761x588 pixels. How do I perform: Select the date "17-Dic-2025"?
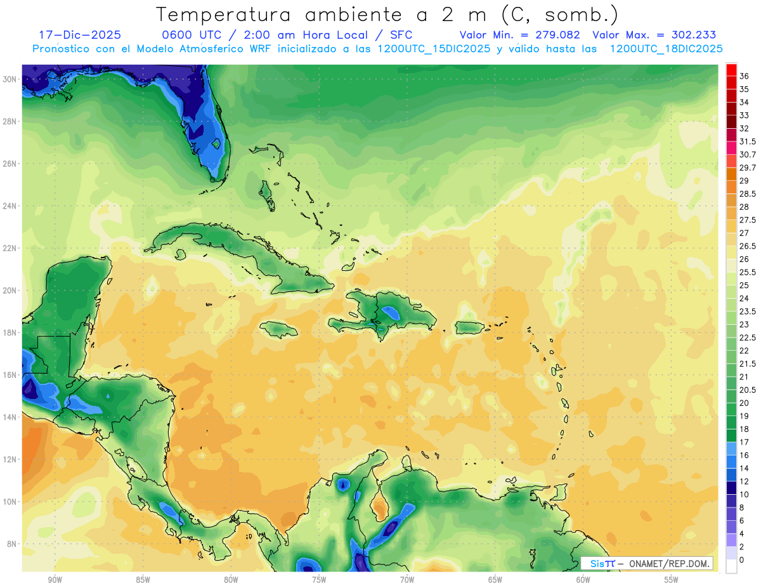[x=80, y=35]
